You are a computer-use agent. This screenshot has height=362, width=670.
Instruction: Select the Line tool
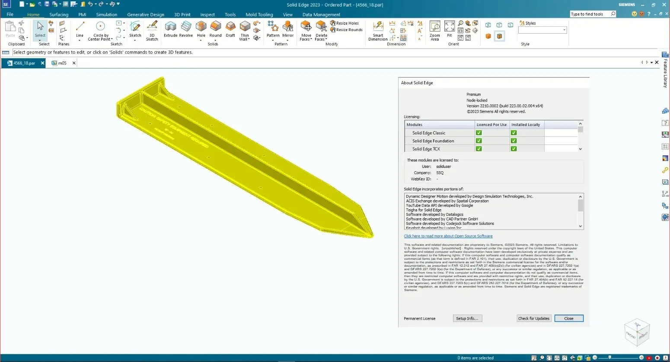click(x=80, y=29)
